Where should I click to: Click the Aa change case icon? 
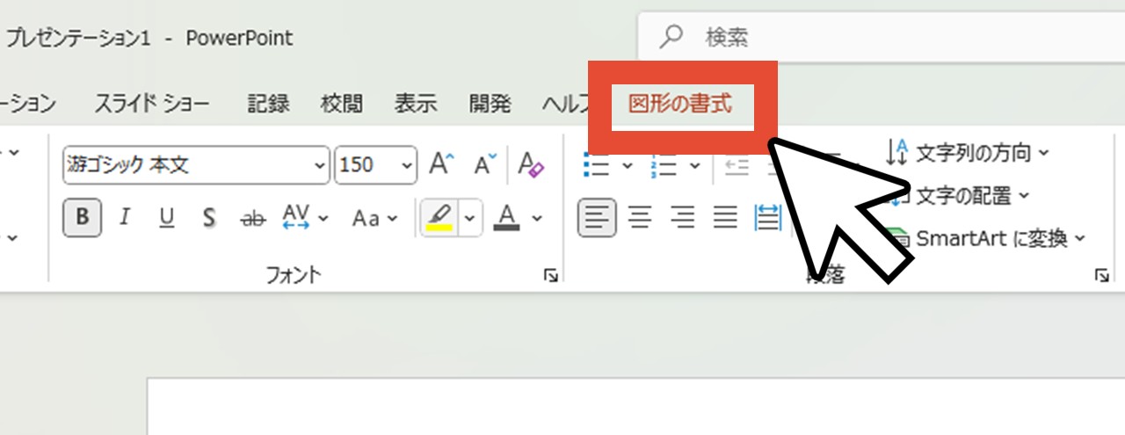point(366,217)
